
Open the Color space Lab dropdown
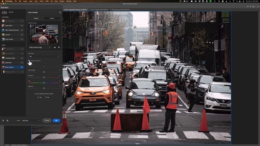(x=44, y=56)
